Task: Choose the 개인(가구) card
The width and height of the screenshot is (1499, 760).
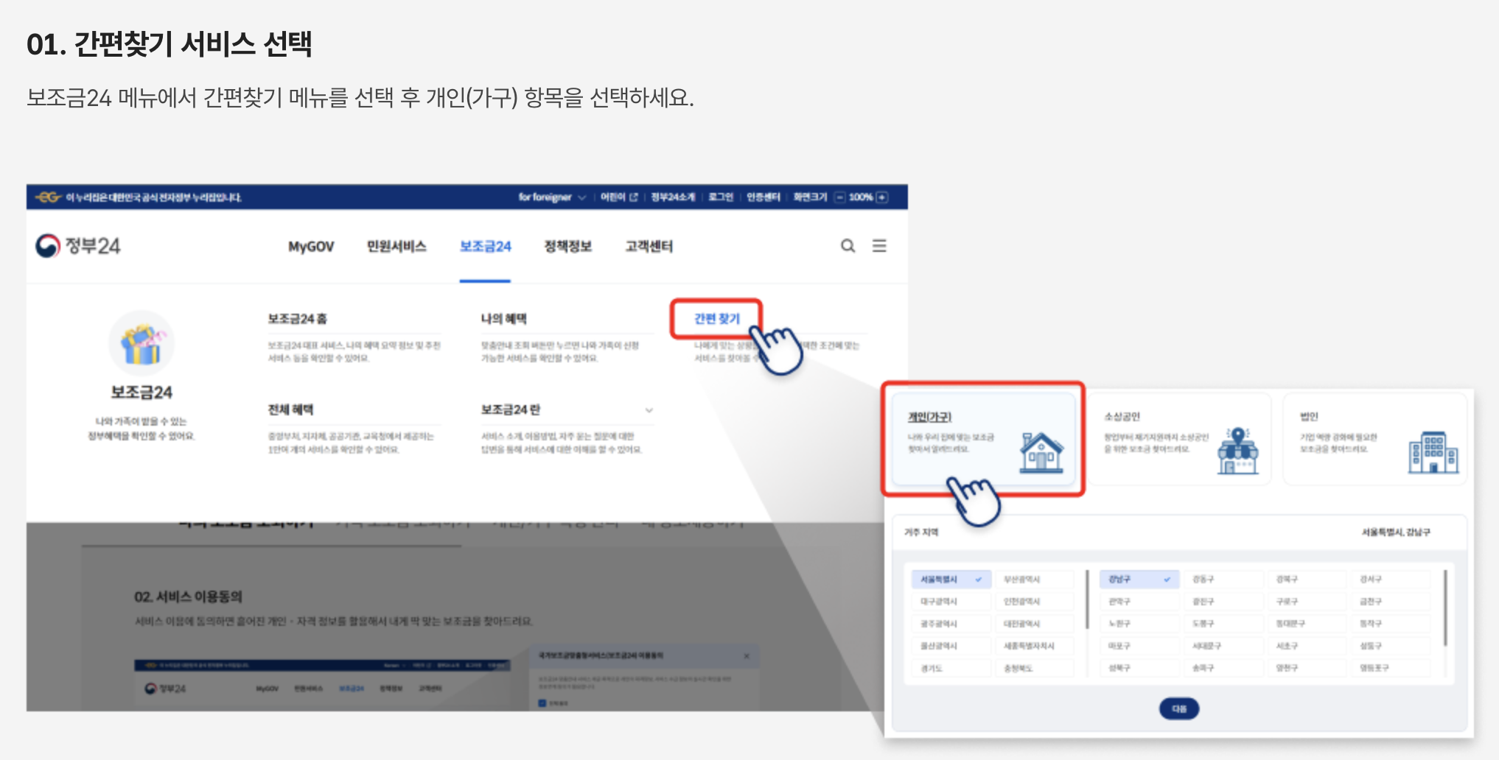Action: click(984, 439)
